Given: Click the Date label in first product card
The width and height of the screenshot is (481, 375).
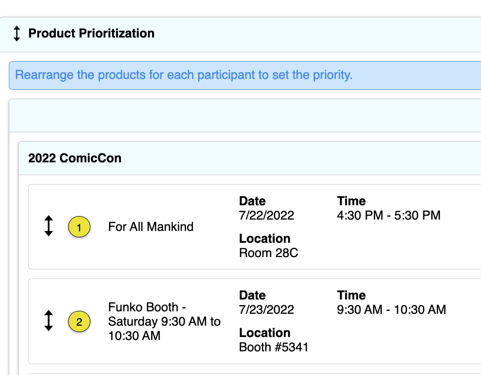Looking at the screenshot, I should [x=252, y=201].
